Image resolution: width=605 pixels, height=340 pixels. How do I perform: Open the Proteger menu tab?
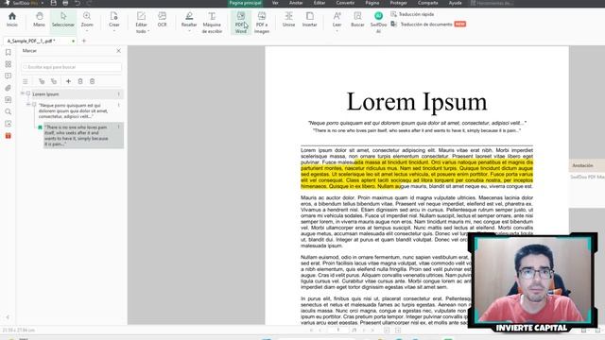click(399, 3)
